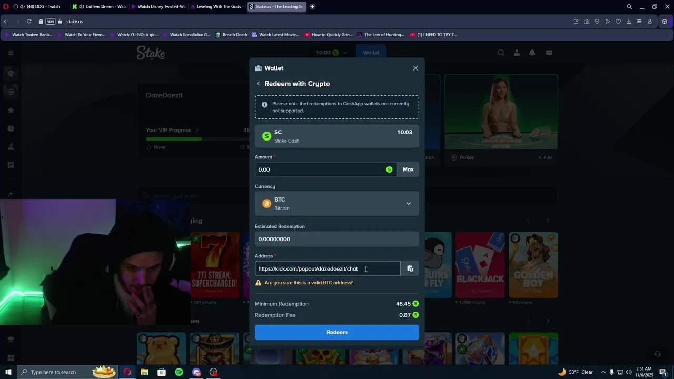The width and height of the screenshot is (674, 379).
Task: Click the Estimated Redemption field
Action: (337, 239)
